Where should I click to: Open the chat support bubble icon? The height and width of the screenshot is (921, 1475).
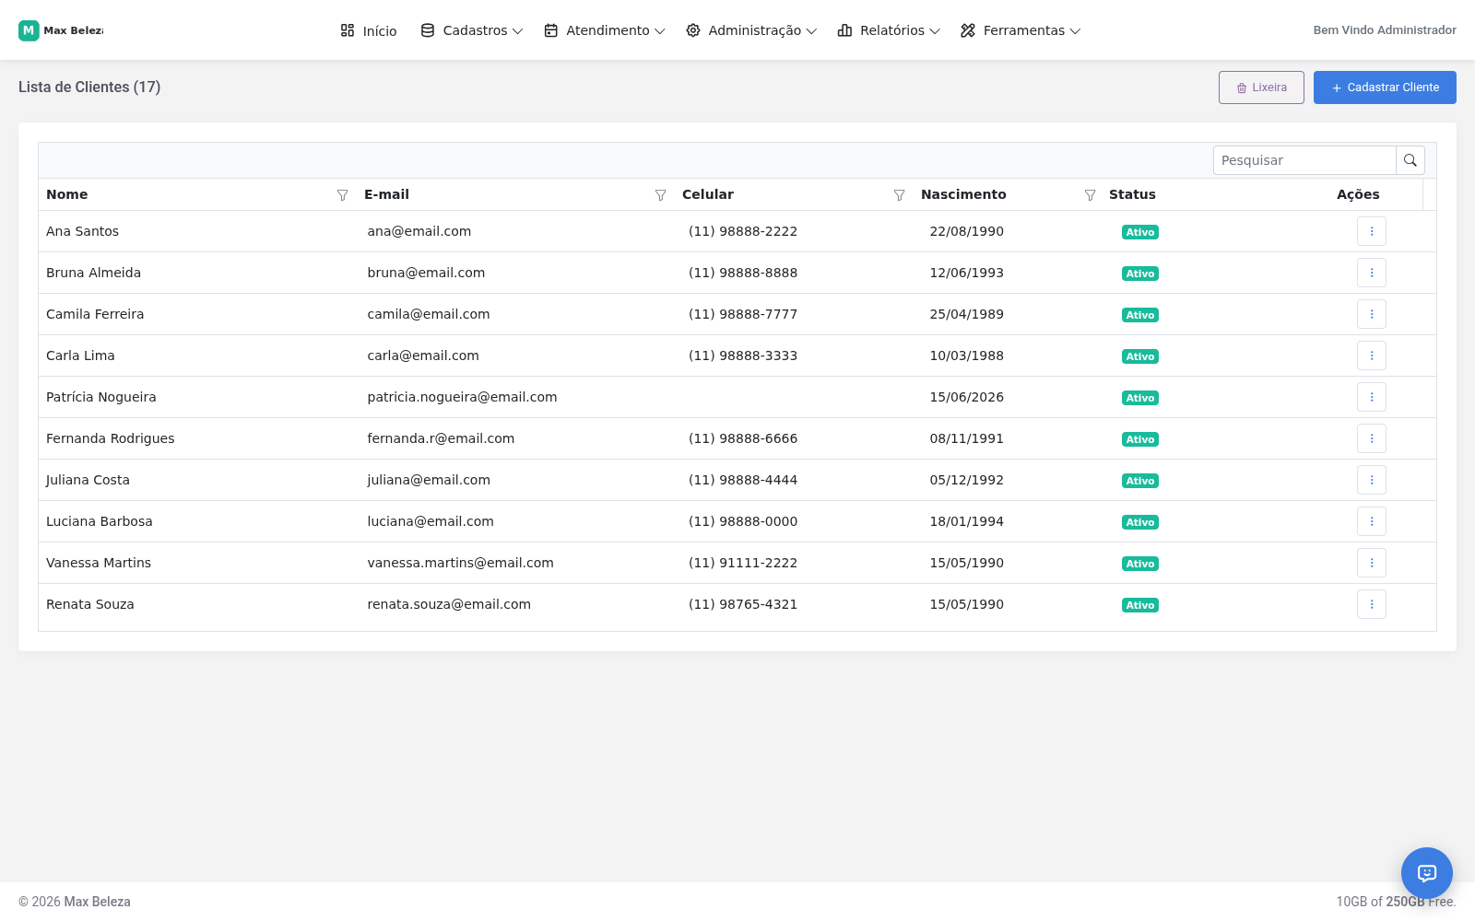(x=1427, y=873)
